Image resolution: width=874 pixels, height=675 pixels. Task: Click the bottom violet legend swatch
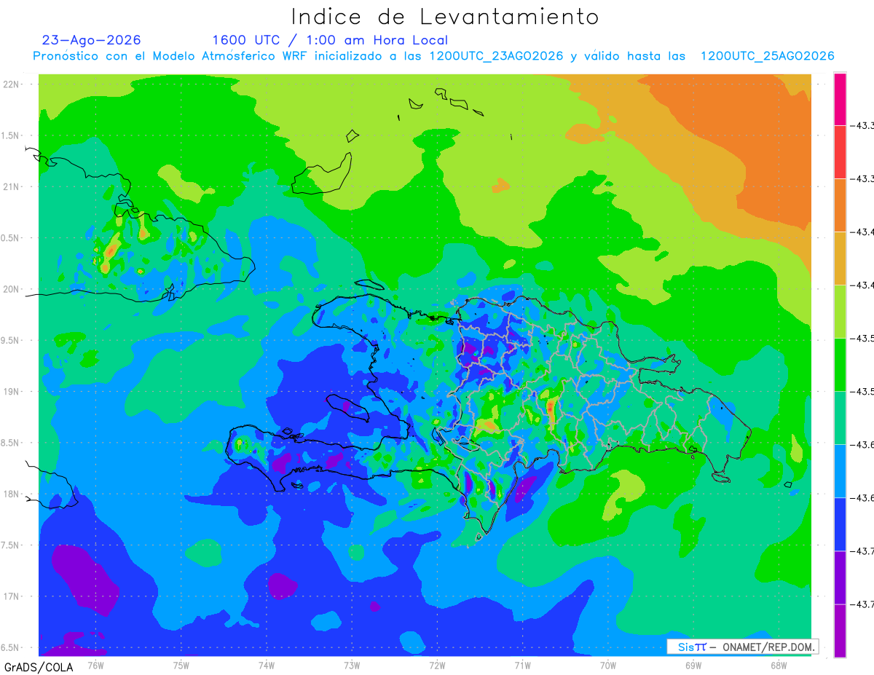(x=840, y=631)
